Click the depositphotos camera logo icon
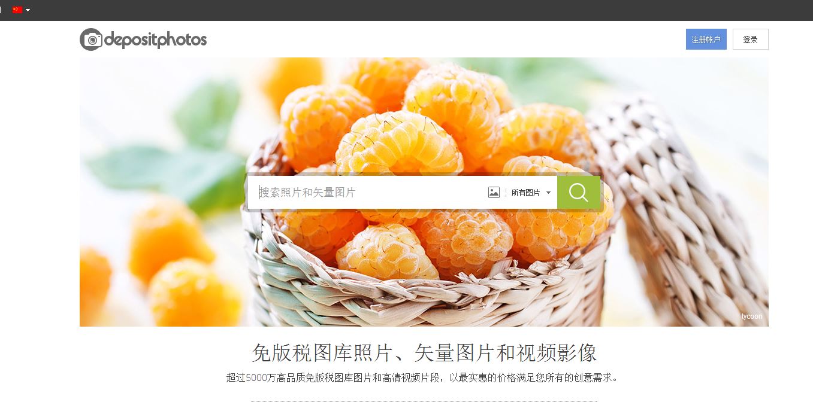This screenshot has width=813, height=405. pyautogui.click(x=91, y=39)
